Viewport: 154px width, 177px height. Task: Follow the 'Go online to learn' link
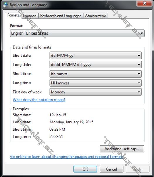66,157
